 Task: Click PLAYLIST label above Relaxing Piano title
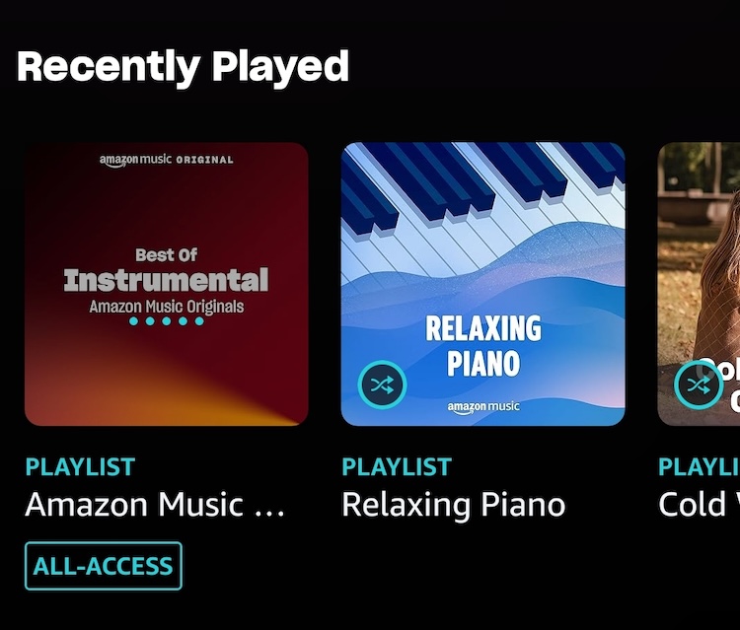pos(397,467)
